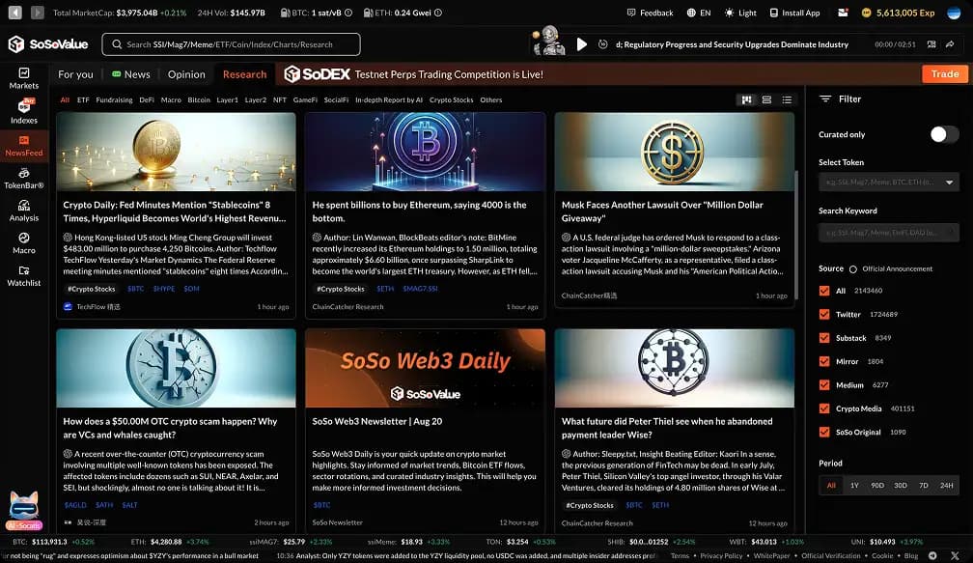This screenshot has width=973, height=563.
Task: Open Markets from the left sidebar
Action: coord(24,78)
